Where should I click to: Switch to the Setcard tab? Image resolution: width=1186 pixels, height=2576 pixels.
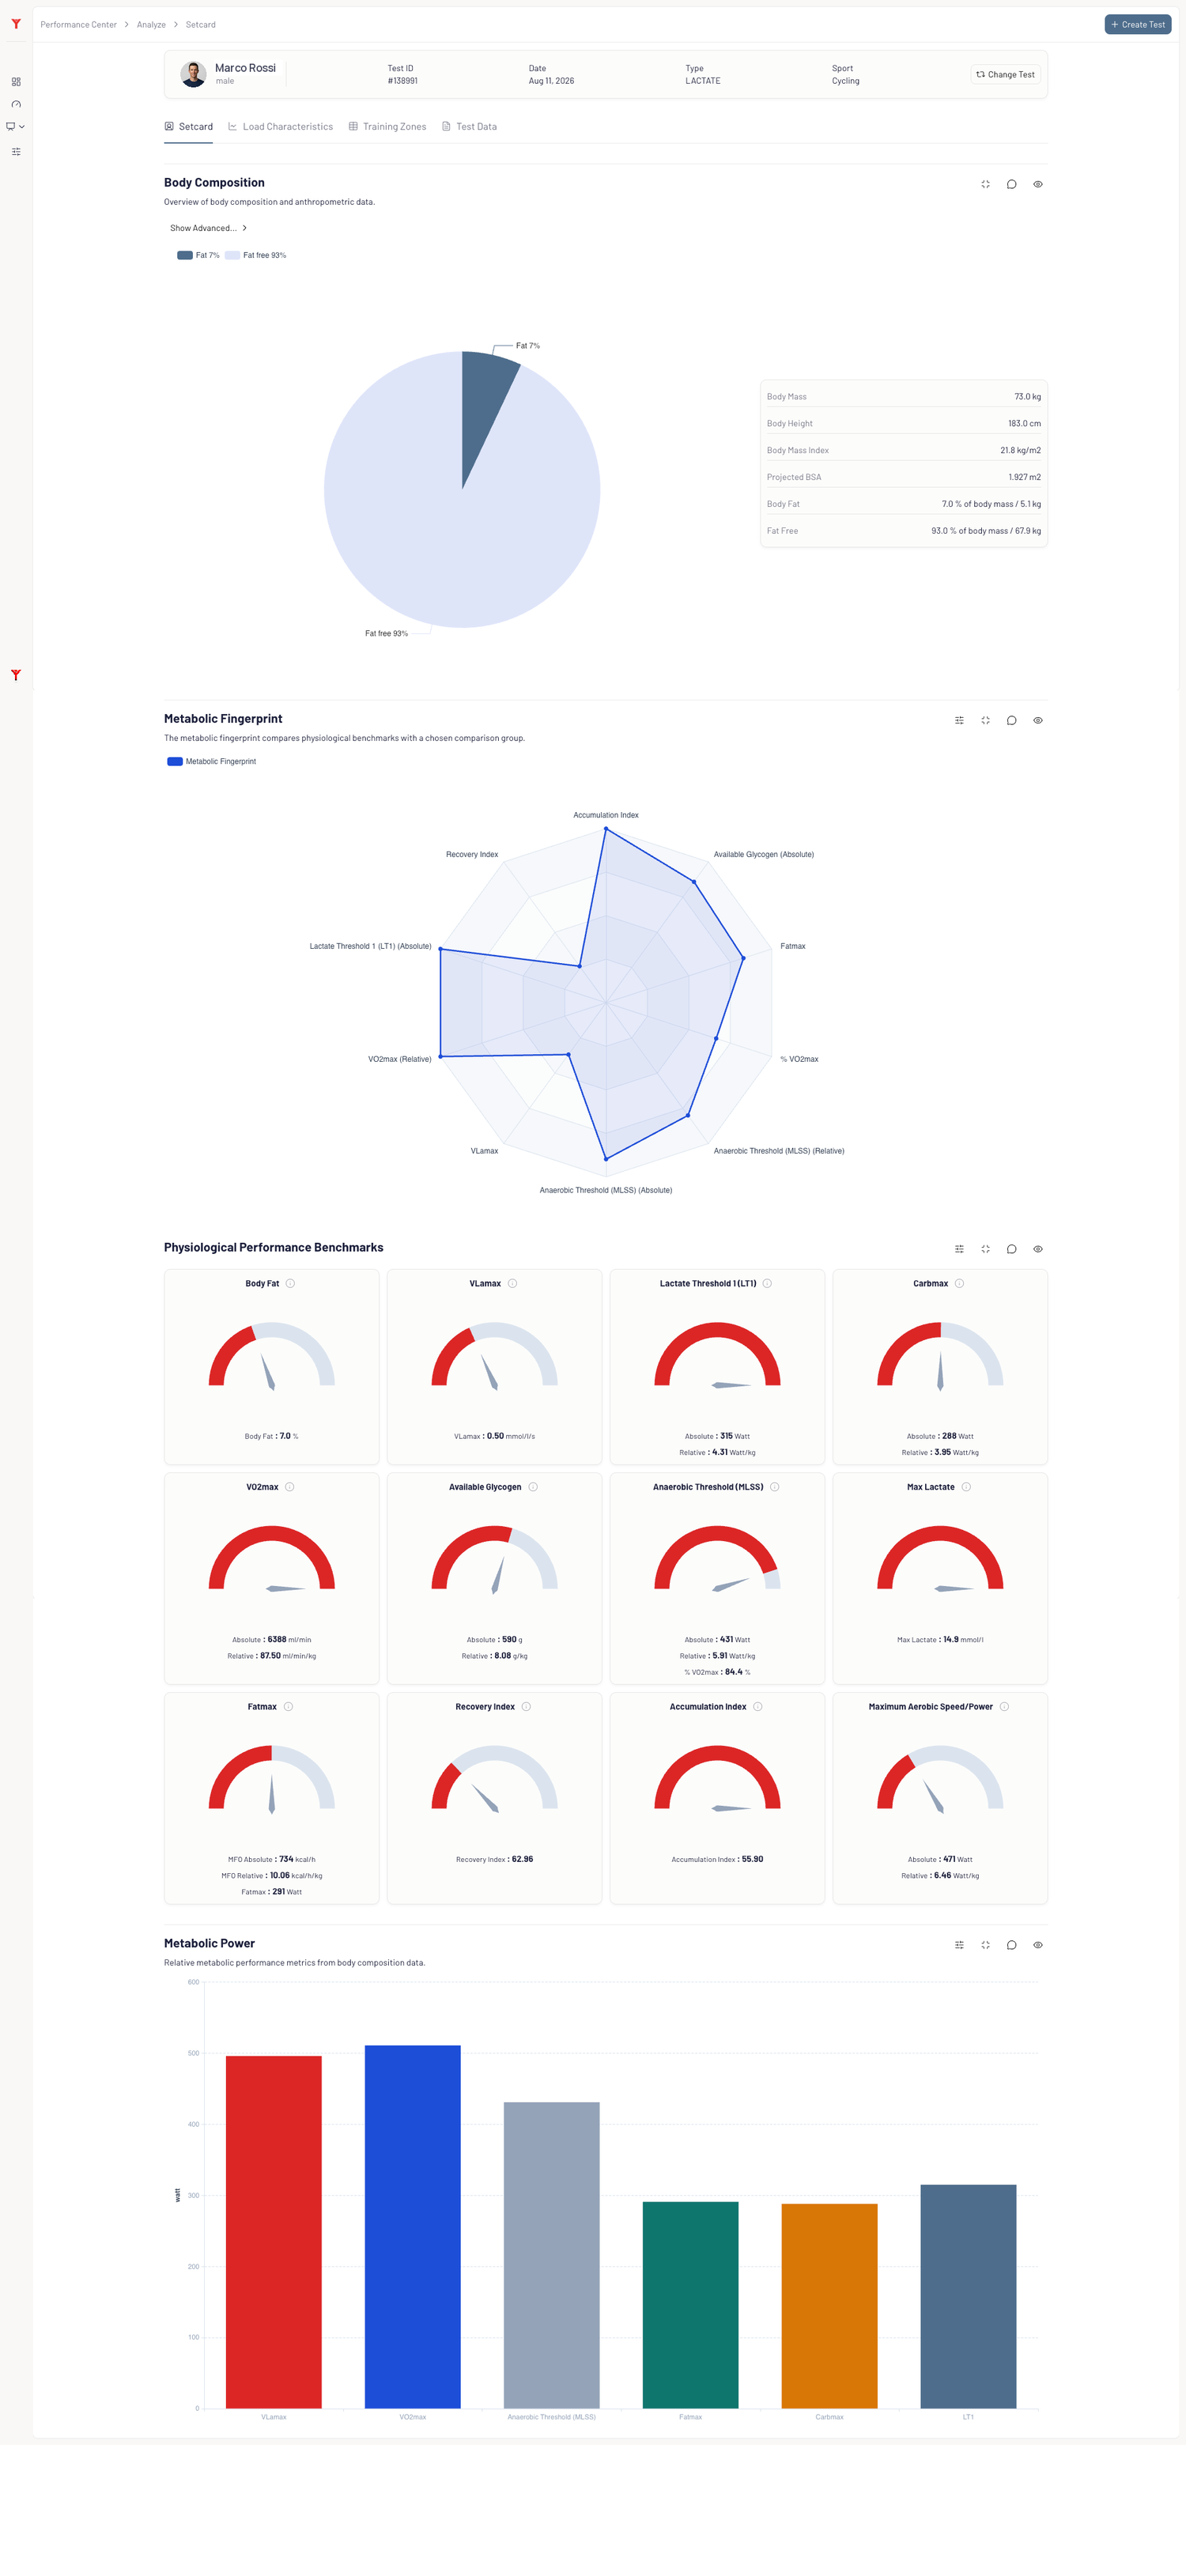[x=189, y=127]
